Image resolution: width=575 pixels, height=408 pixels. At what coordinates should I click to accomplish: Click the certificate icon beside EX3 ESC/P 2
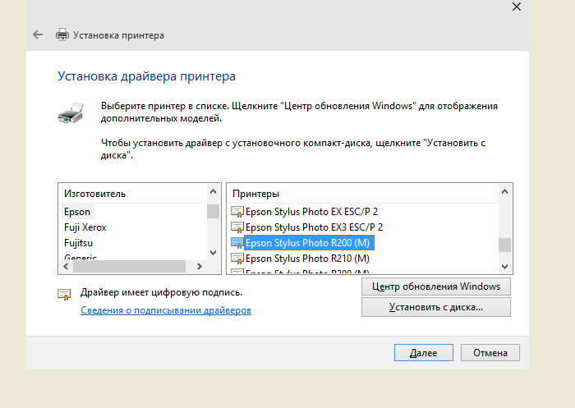point(237,227)
